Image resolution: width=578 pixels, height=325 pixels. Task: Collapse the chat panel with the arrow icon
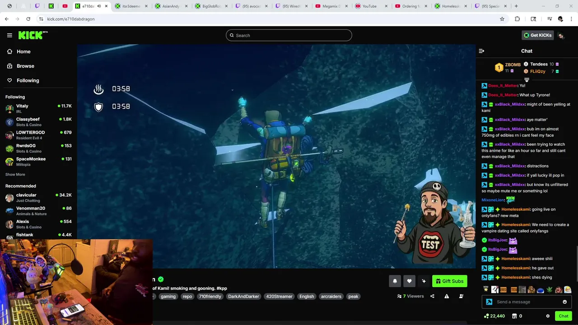pos(481,51)
